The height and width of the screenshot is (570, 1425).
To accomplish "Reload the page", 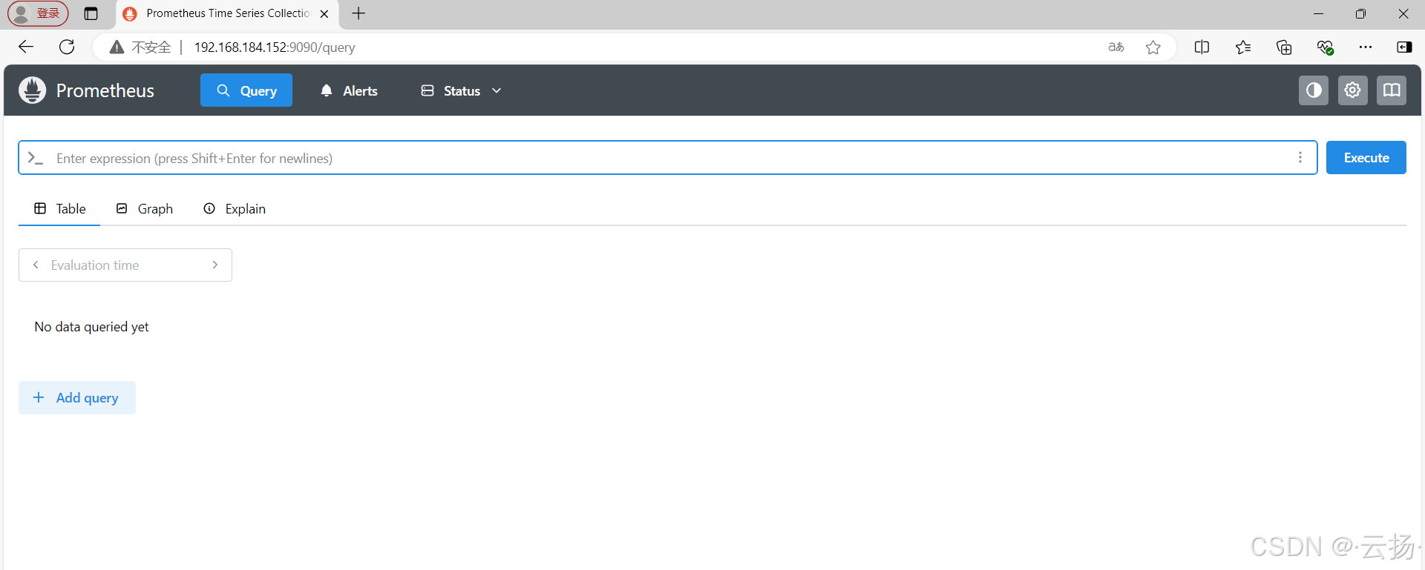I will click(x=67, y=47).
